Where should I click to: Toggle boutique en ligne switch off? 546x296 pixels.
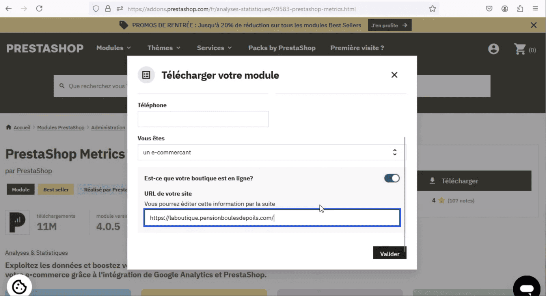[392, 178]
